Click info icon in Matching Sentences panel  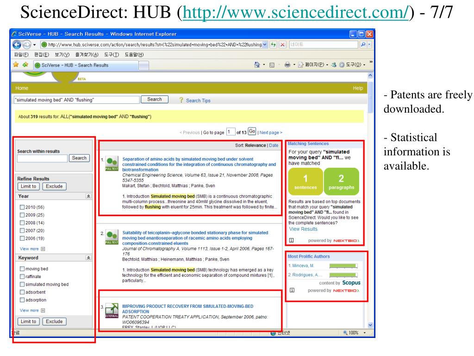pos(291,241)
